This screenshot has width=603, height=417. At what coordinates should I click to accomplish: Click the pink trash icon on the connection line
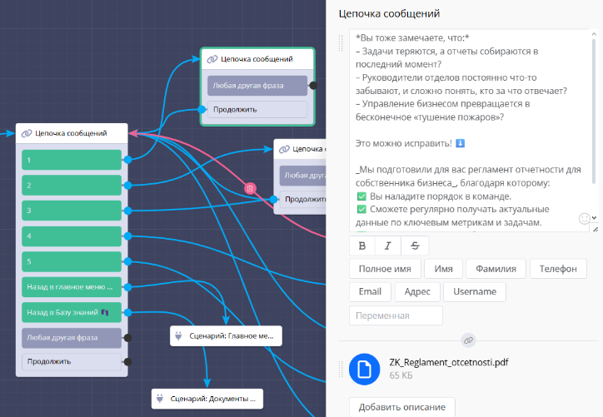click(249, 189)
